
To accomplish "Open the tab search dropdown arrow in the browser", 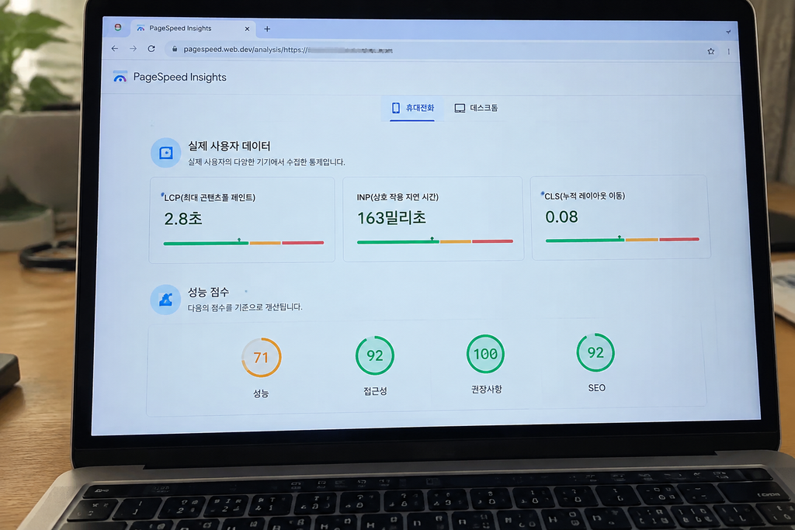I will [x=728, y=31].
